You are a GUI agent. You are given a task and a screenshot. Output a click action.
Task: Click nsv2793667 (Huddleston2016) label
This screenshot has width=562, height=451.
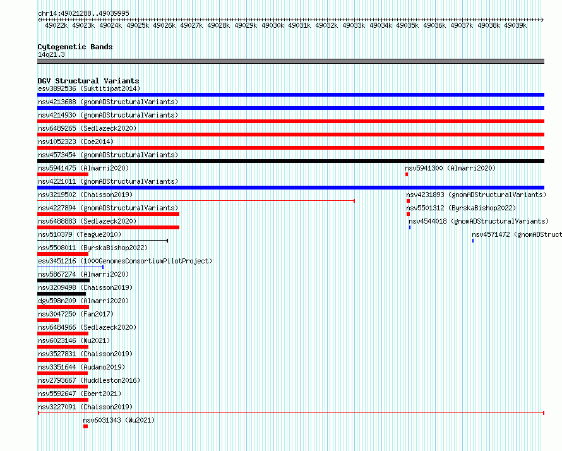tap(89, 380)
